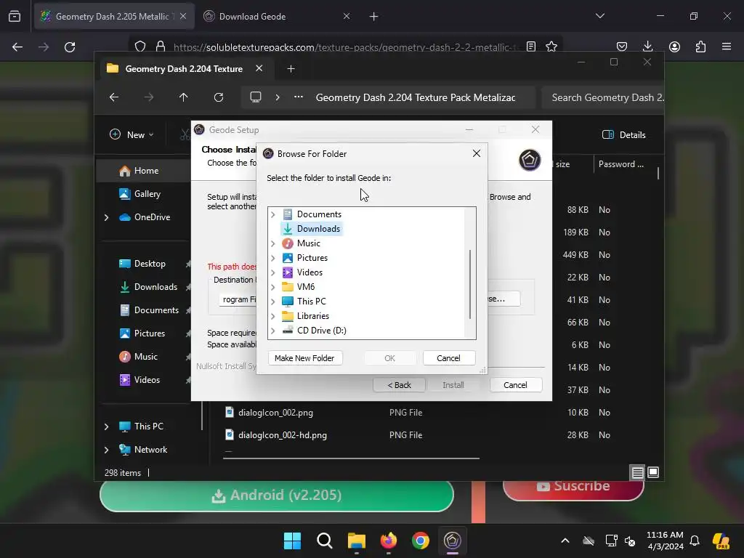The height and width of the screenshot is (558, 744).
Task: Switch Explorer to large thumbnails view
Action: pos(653,472)
